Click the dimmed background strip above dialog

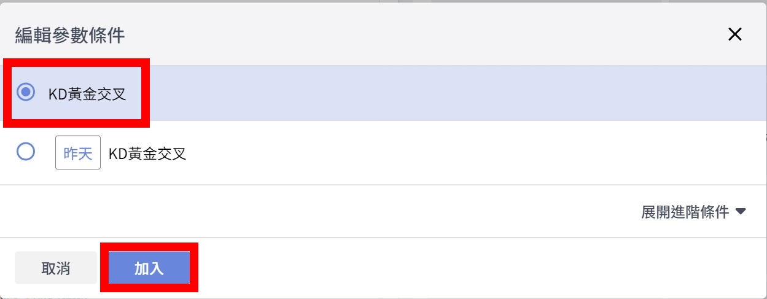(x=246, y=1)
